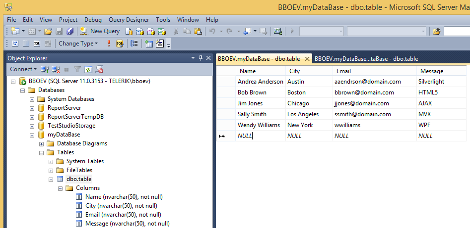Open the Connect dropdown in Object Explorer

[x=23, y=69]
